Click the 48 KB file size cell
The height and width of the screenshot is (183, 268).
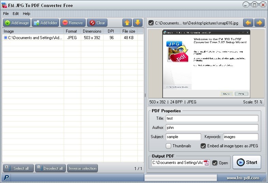129,38
